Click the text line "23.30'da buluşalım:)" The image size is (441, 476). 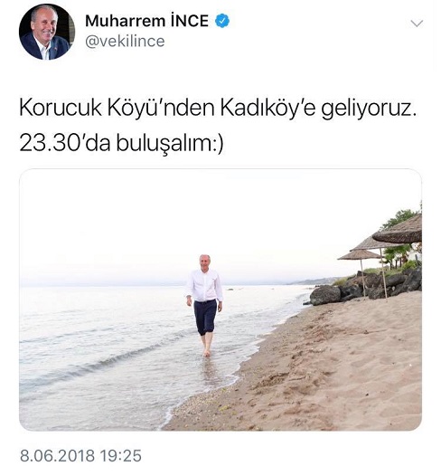121,143
